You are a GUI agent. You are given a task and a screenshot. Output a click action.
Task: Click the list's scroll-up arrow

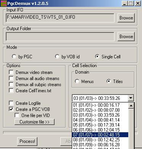131,106
